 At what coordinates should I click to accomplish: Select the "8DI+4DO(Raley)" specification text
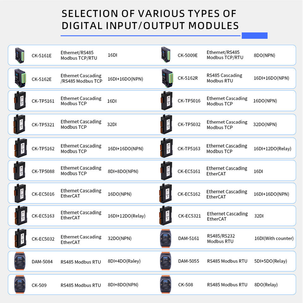[x=124, y=261]
